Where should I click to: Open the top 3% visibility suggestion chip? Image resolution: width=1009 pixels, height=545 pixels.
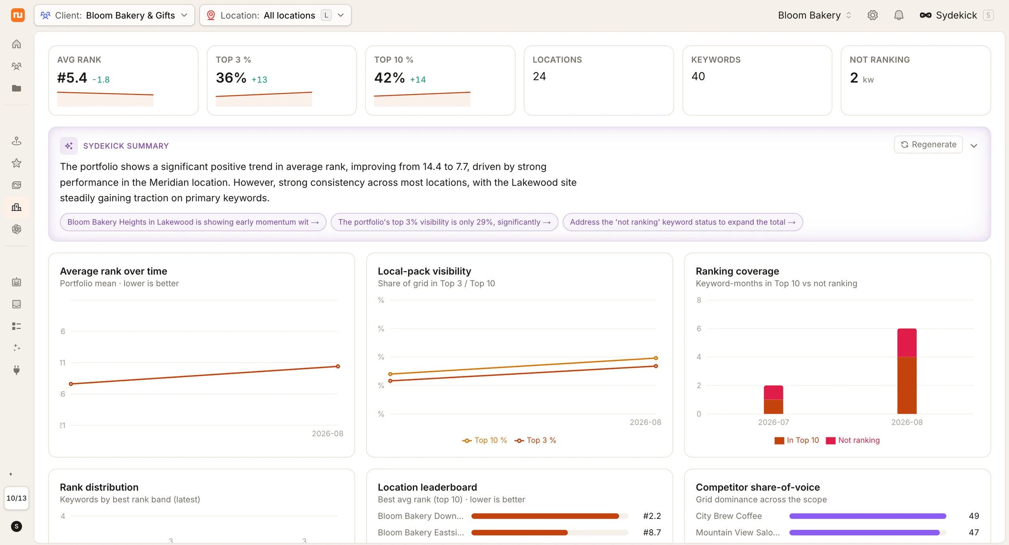coord(444,222)
